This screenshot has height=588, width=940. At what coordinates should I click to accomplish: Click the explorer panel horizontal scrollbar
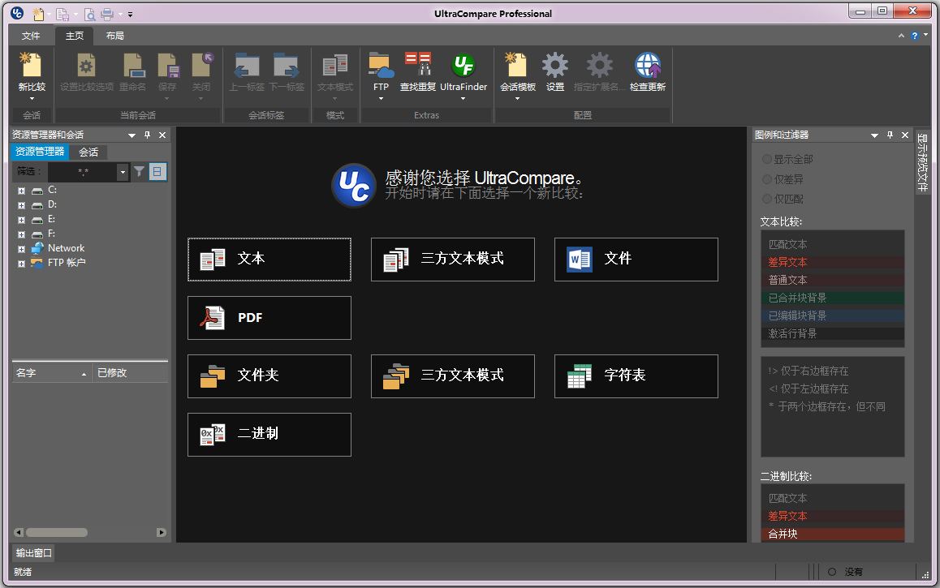pyautogui.click(x=57, y=533)
